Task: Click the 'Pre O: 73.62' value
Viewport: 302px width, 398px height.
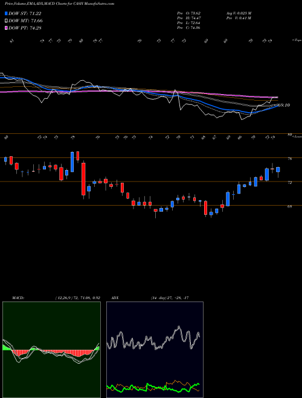Action: tap(189, 13)
